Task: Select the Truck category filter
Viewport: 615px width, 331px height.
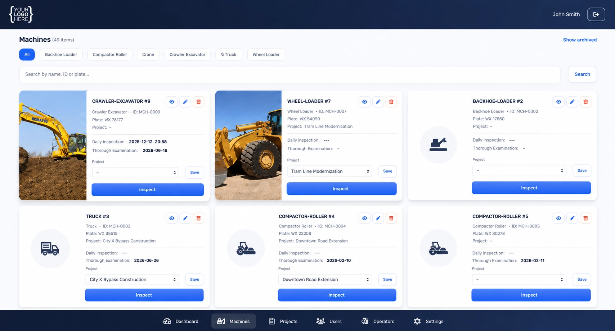Action: pos(229,54)
